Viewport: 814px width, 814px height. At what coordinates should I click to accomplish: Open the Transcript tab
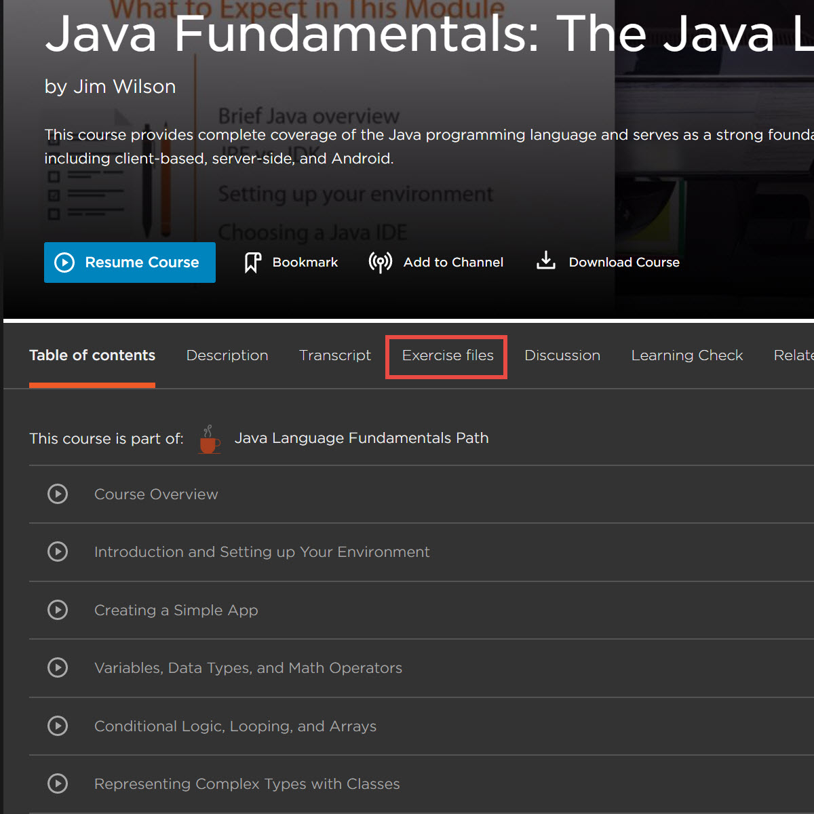point(335,355)
